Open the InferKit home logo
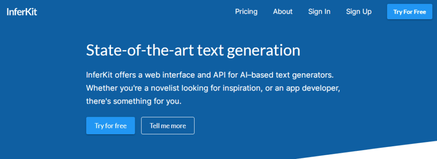Image resolution: width=437 pixels, height=159 pixels. coord(22,12)
